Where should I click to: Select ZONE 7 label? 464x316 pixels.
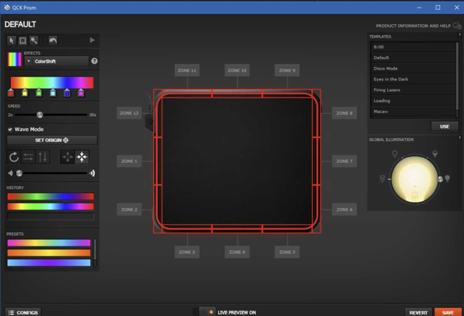click(344, 161)
